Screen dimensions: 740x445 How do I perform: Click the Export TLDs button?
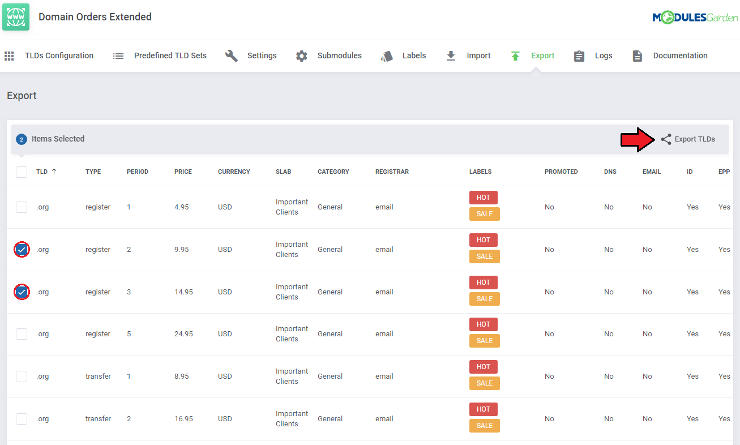[x=688, y=139]
